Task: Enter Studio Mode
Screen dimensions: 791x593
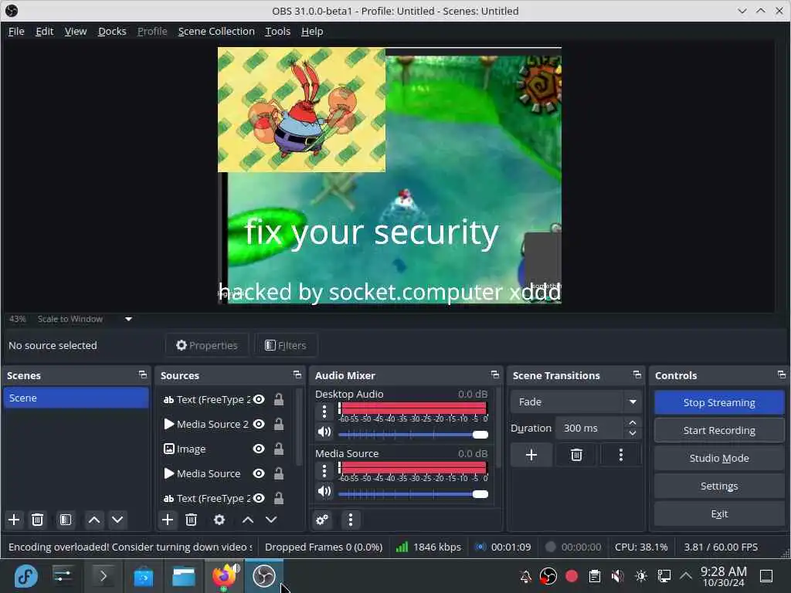Action: click(x=719, y=458)
